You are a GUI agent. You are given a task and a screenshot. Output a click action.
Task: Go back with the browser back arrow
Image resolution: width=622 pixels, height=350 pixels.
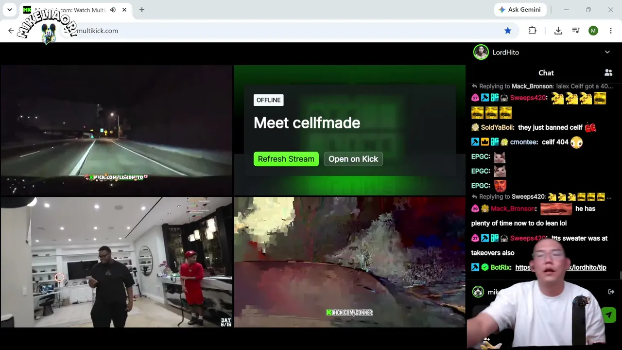click(x=11, y=31)
